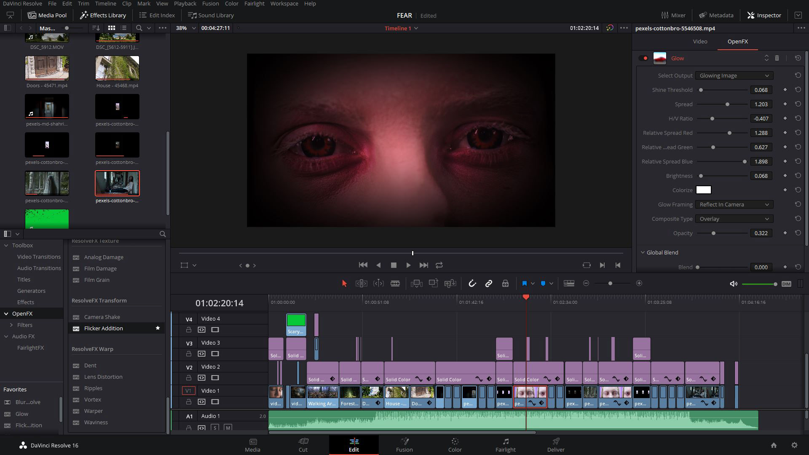Open the Sound Library panel
Screen dimensions: 809x455
coord(211,15)
